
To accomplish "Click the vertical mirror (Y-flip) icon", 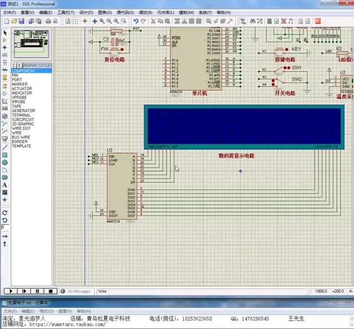I will pos(5,244).
